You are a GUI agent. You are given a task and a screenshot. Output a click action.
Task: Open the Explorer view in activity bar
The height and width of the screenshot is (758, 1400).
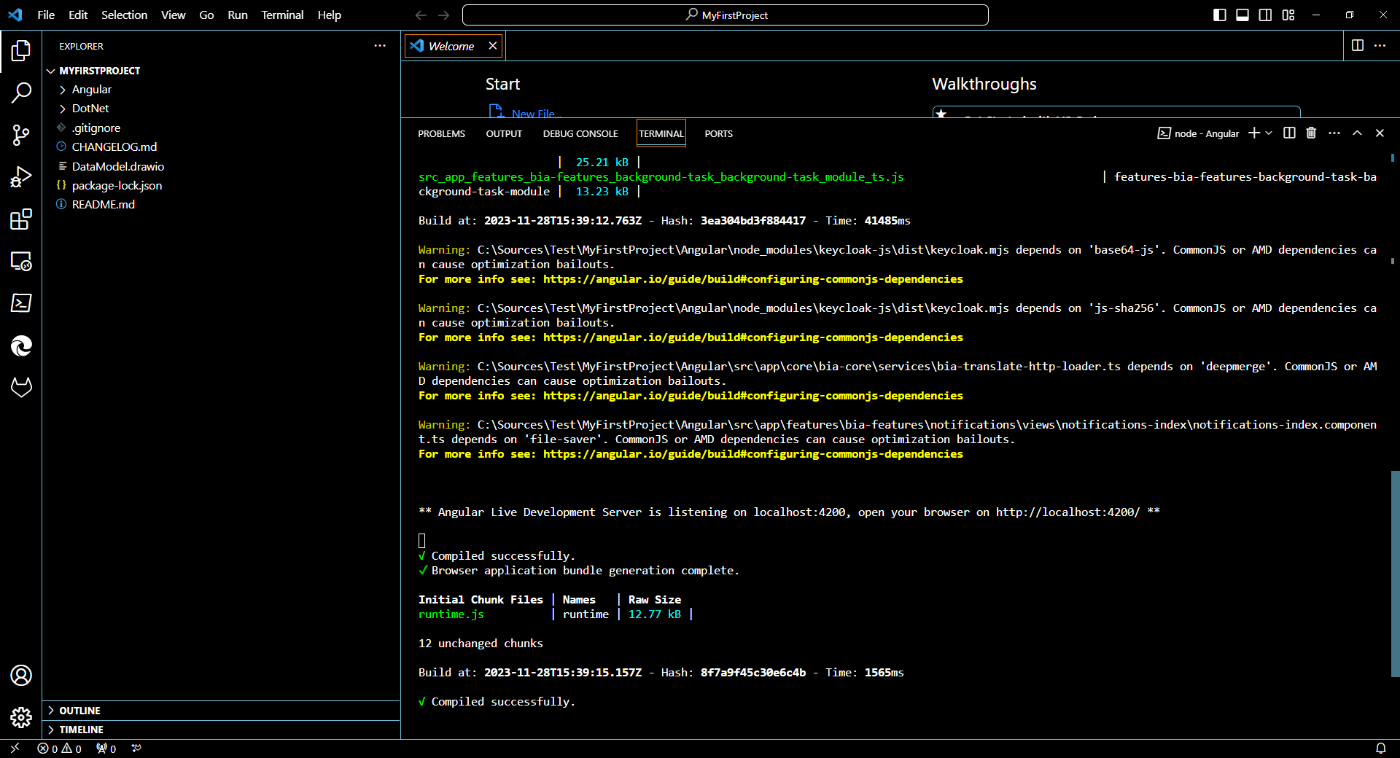click(x=21, y=51)
